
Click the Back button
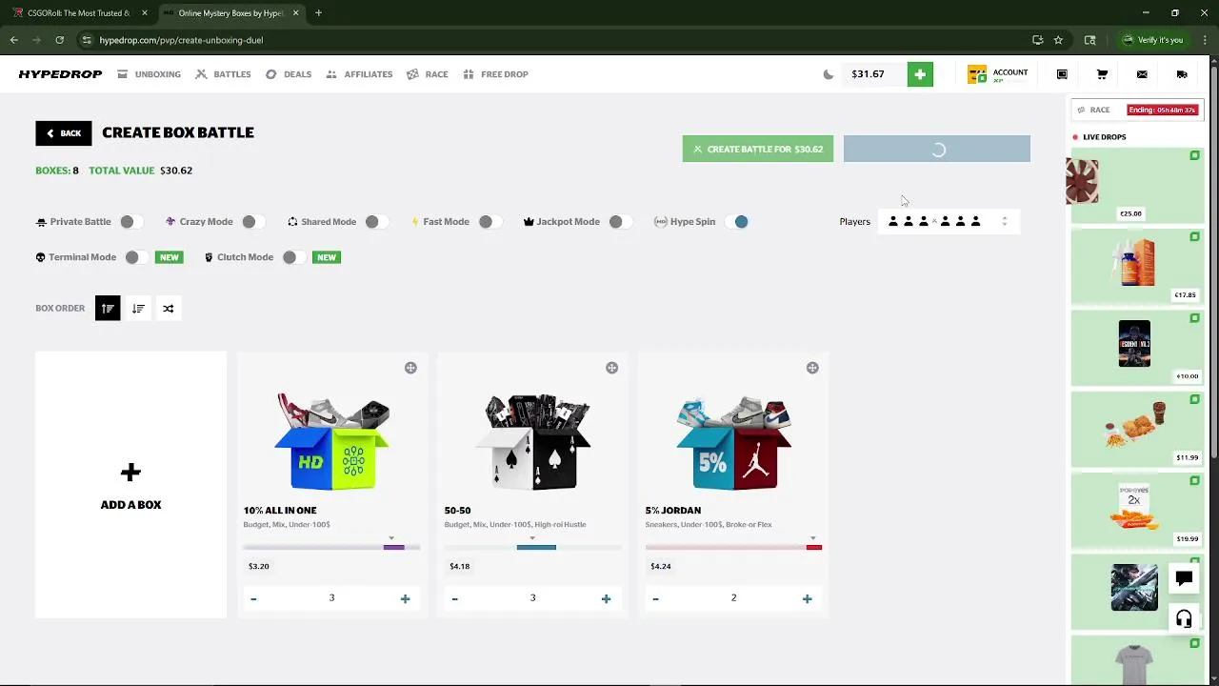pos(64,133)
